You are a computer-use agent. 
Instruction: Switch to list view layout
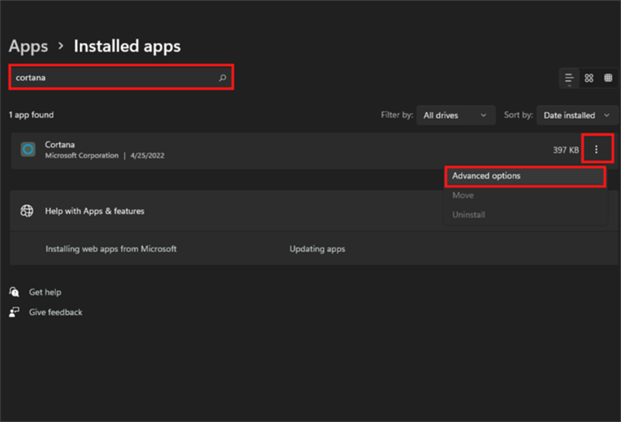[x=569, y=78]
